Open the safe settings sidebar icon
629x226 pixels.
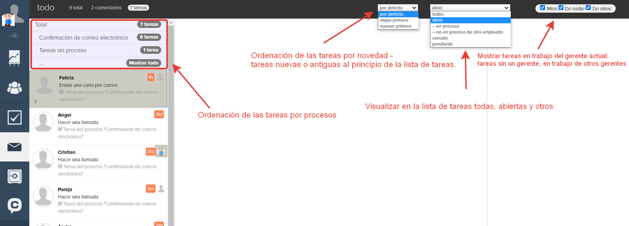point(14,176)
